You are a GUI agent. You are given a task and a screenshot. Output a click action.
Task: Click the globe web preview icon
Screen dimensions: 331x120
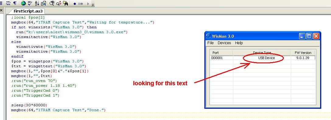click(x=23, y=3)
